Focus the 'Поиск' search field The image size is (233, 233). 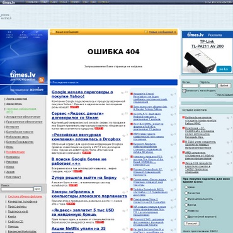tap(17, 189)
